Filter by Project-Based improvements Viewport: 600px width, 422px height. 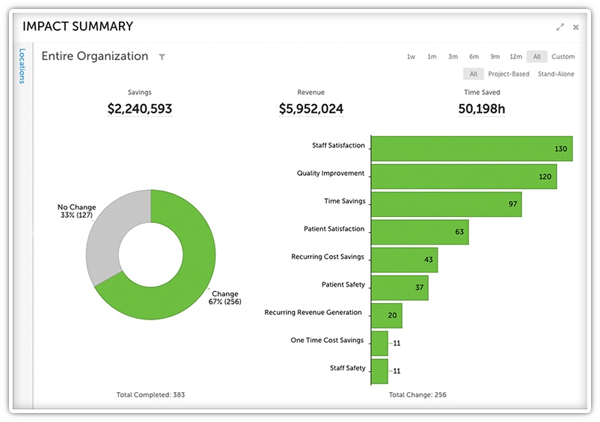click(508, 74)
